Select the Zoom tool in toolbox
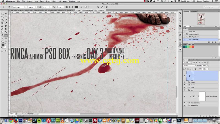The image size is (220, 124). pos(6,42)
